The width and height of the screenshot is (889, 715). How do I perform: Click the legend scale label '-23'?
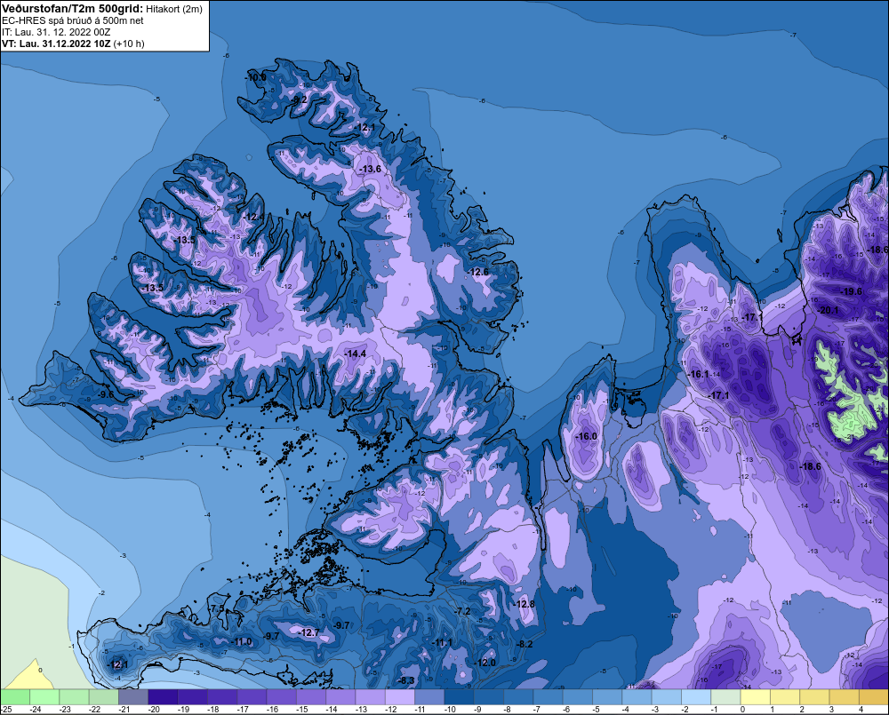pos(65,710)
